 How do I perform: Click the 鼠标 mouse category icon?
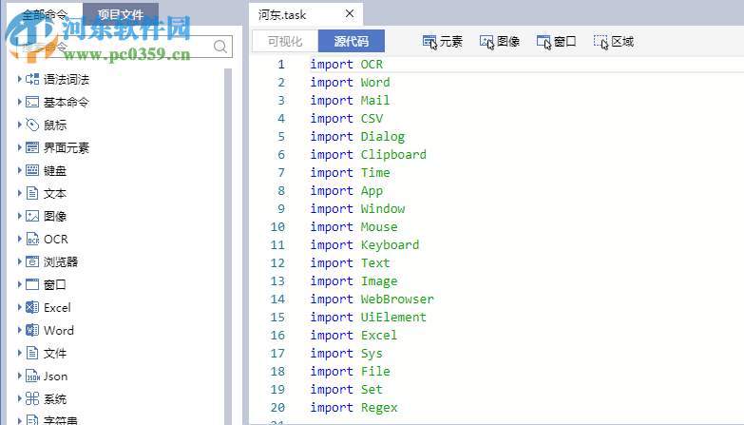[x=32, y=125]
